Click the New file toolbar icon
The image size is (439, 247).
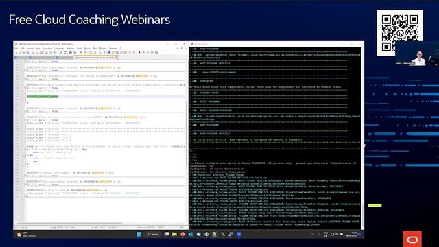click(x=16, y=52)
